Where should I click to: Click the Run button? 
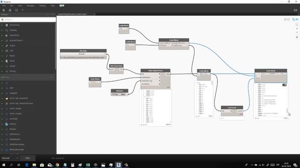pos(28,158)
